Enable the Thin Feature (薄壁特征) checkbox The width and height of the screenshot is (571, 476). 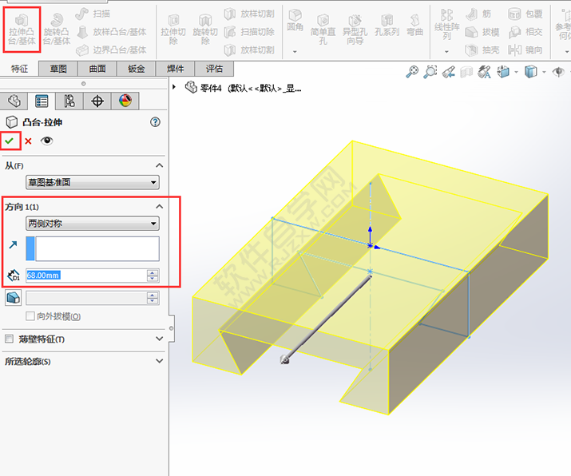tap(9, 339)
